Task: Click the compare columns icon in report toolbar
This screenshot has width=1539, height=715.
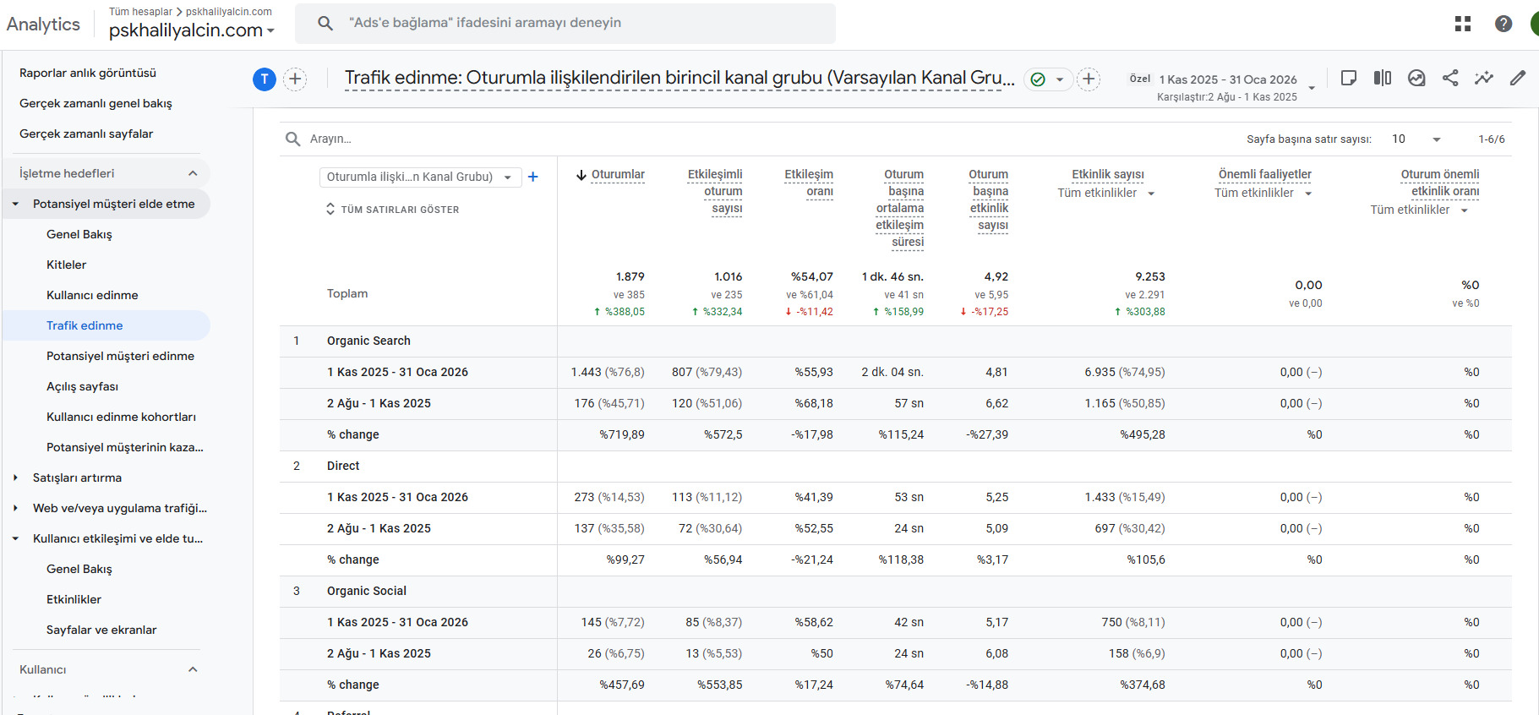Action: (x=1383, y=78)
